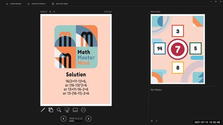Click the next slide thumbnail
The height and width of the screenshot is (125, 223).
pos(178,49)
